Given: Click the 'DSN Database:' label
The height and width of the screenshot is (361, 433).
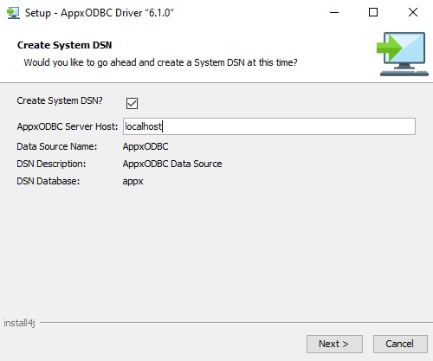Looking at the screenshot, I should (x=48, y=181).
